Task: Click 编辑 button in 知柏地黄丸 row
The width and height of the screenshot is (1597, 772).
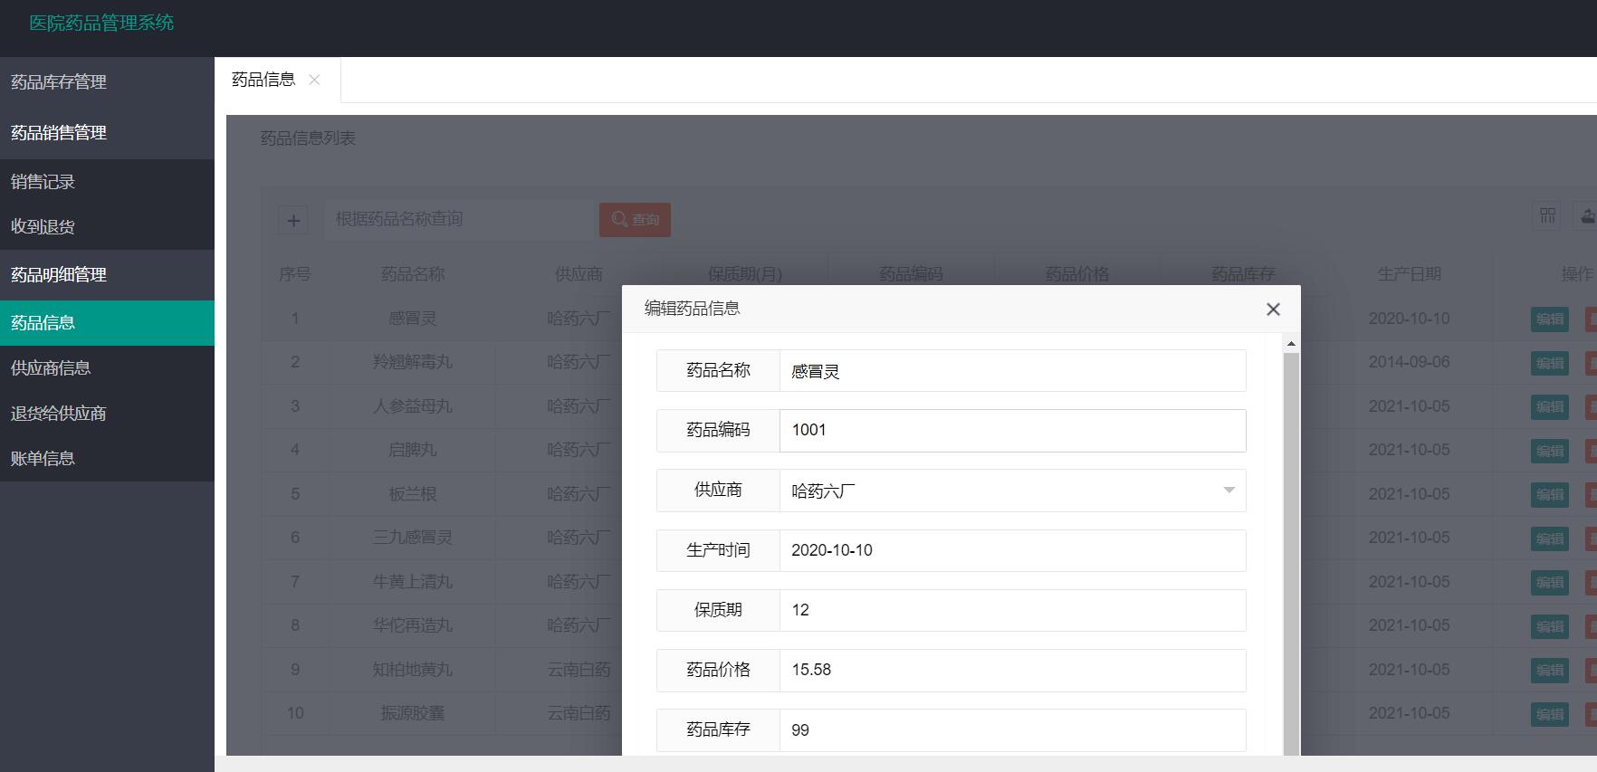Action: click(x=1550, y=671)
